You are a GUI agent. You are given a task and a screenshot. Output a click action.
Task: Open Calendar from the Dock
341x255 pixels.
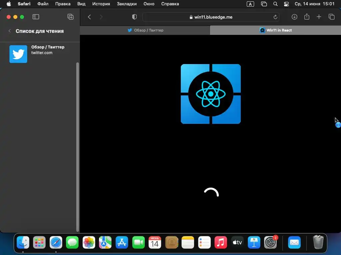tap(155, 242)
